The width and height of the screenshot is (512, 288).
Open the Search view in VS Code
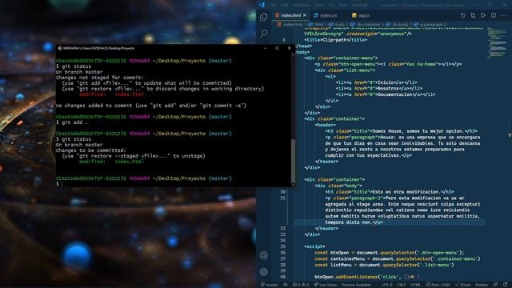pos(264,34)
